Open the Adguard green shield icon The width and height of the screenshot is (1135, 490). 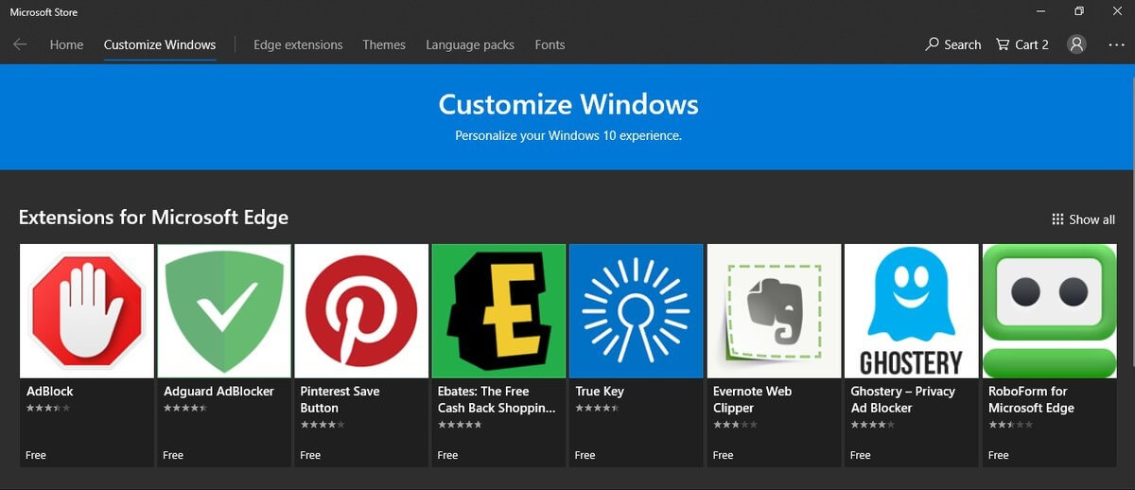(x=224, y=311)
